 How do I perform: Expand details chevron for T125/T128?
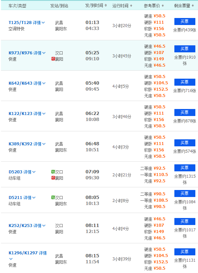tap(43, 23)
